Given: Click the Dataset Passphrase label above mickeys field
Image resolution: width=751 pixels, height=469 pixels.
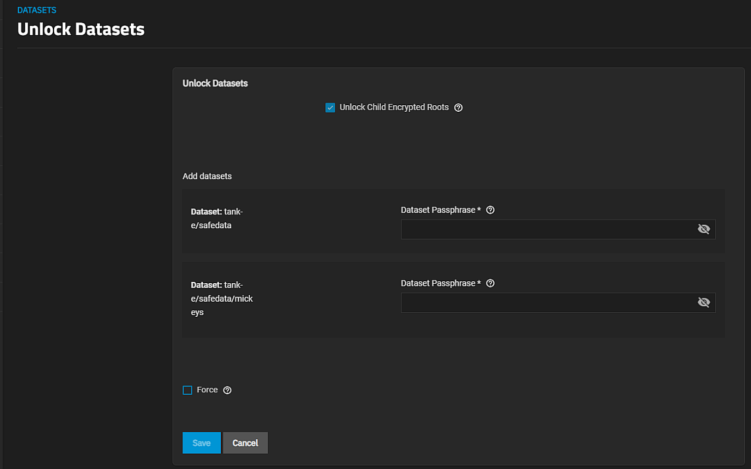Looking at the screenshot, I should (x=440, y=284).
